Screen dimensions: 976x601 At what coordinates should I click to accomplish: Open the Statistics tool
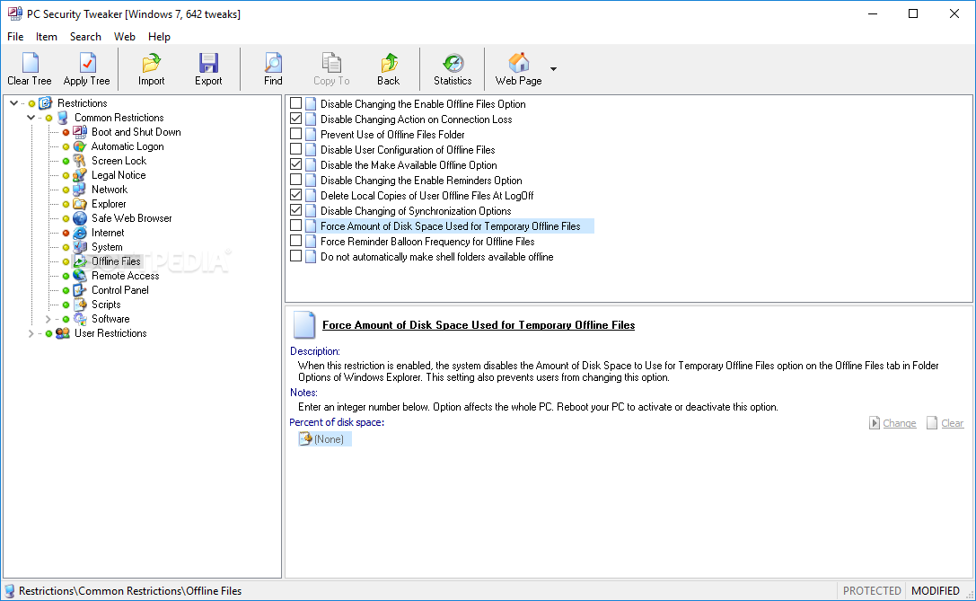click(453, 68)
